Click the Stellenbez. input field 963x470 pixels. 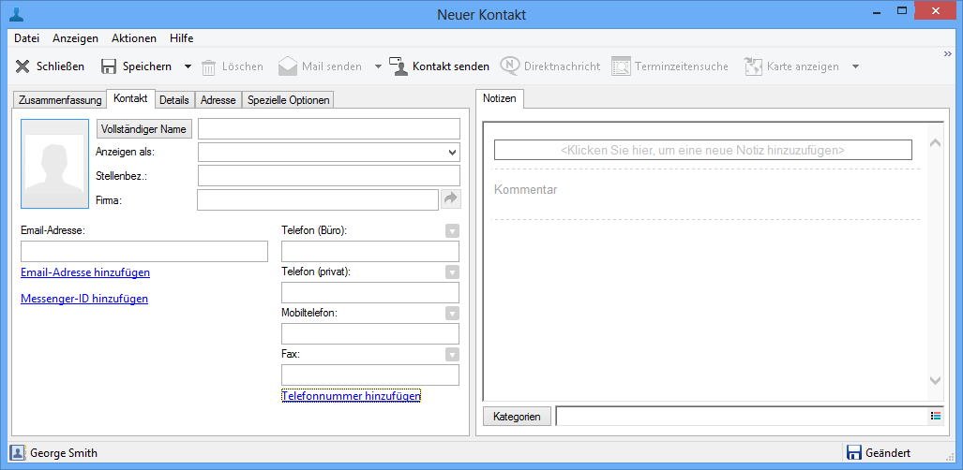tap(328, 175)
